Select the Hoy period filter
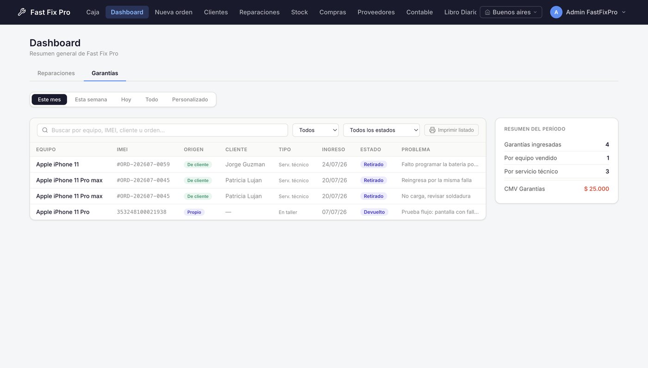Screen dimensions: 648x368 point(126,100)
